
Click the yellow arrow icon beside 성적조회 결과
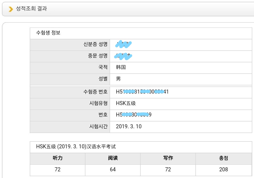click(11, 9)
